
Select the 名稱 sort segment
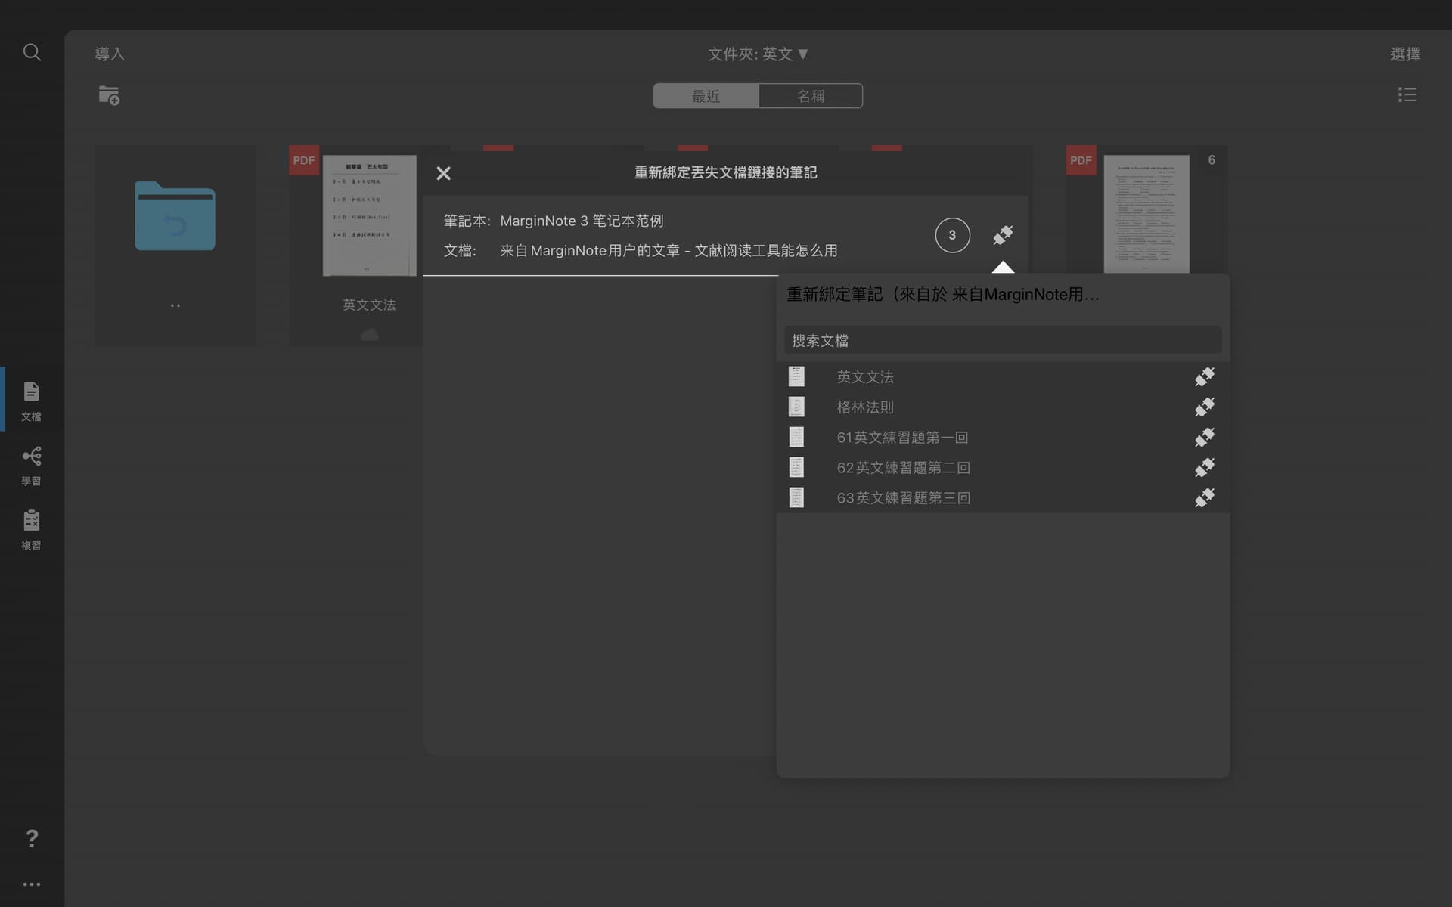pos(811,96)
